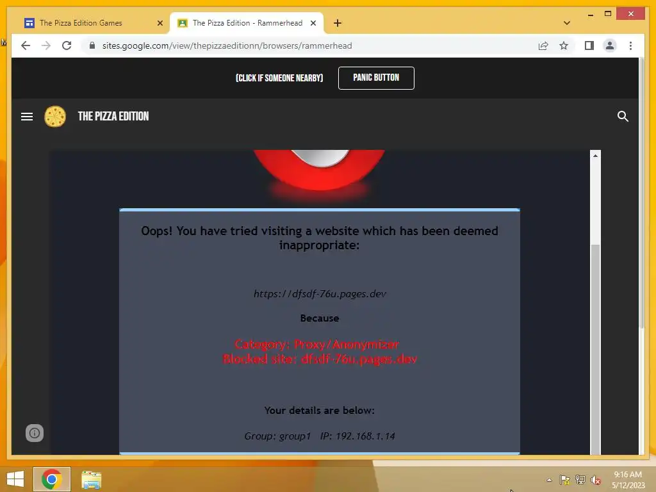Click the page's outer scrollbar thumb
The image size is (656, 492).
[642, 192]
